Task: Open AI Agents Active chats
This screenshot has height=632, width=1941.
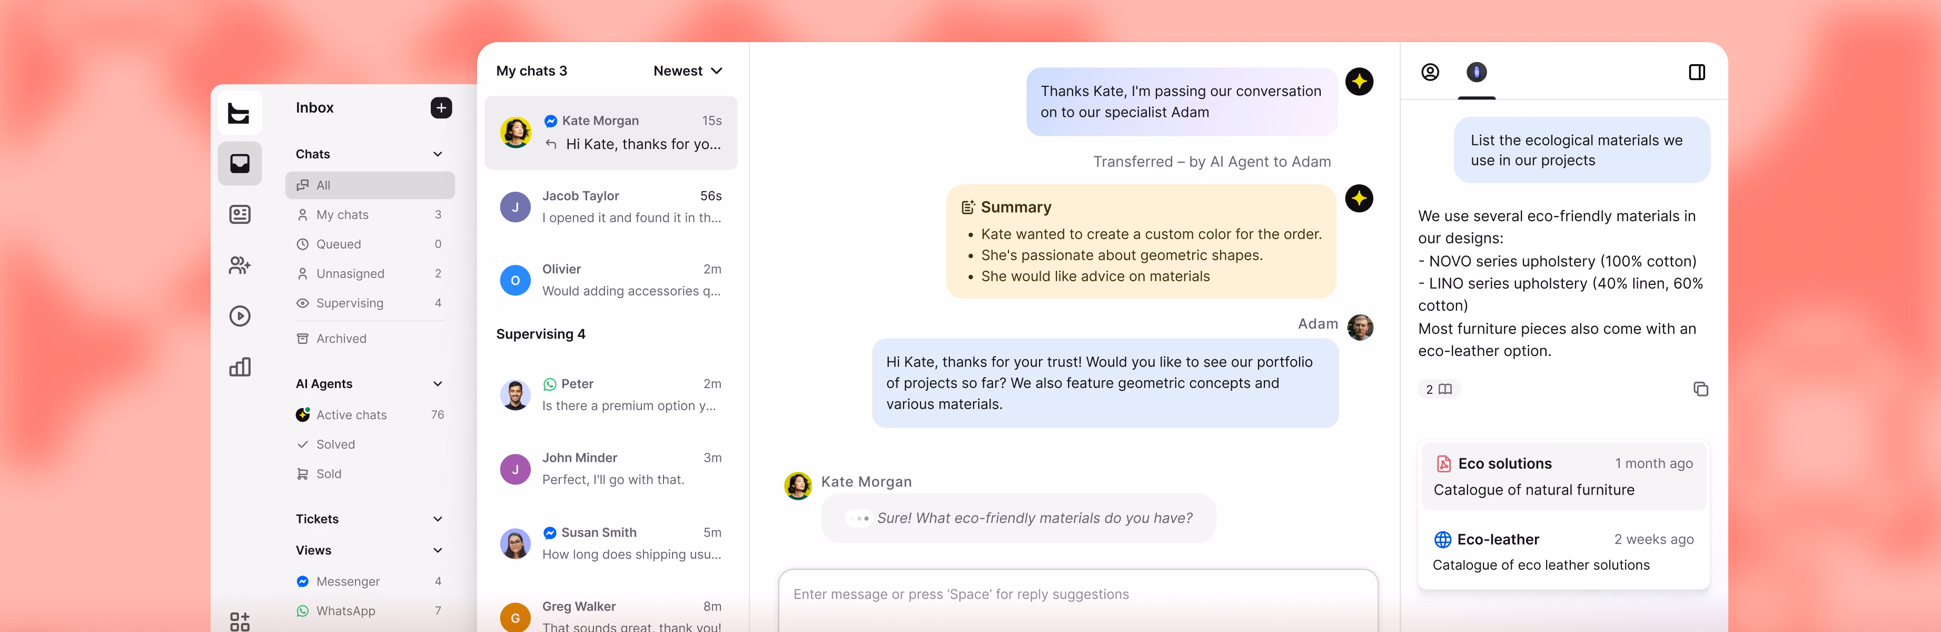Action: [x=370, y=415]
